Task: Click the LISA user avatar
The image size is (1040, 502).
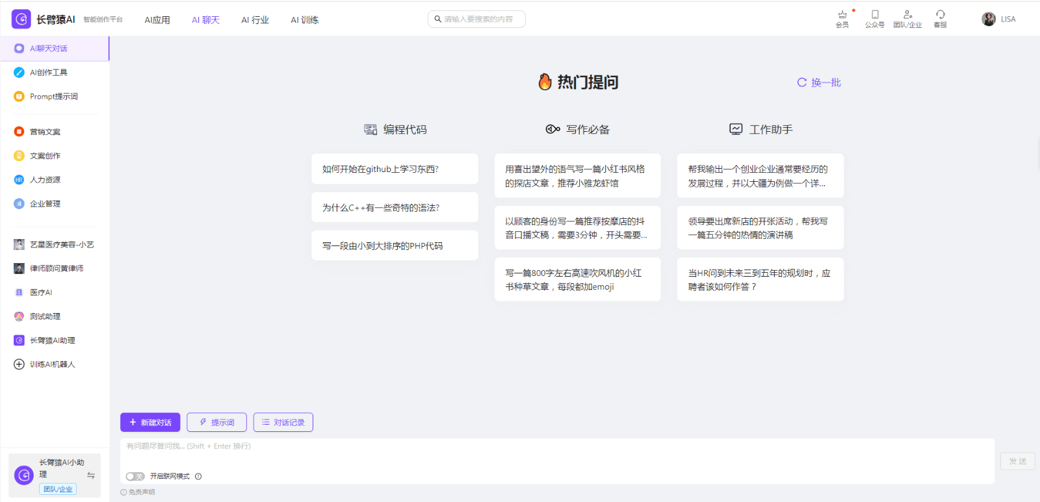Action: coord(989,19)
